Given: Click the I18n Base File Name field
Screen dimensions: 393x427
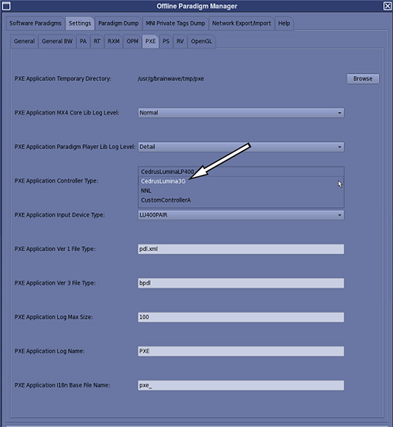Looking at the screenshot, I should coord(240,385).
